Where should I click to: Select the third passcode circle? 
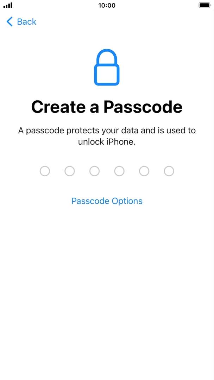(94, 171)
